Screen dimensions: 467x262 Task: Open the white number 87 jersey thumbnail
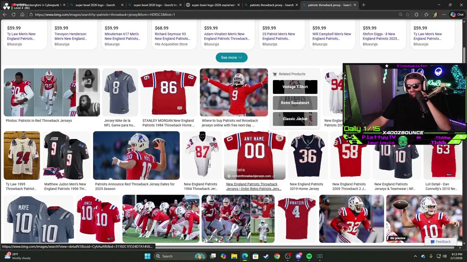202,155
